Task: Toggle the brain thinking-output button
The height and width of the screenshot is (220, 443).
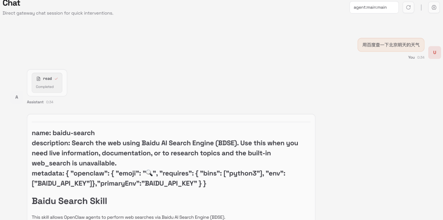Action: pyautogui.click(x=434, y=7)
